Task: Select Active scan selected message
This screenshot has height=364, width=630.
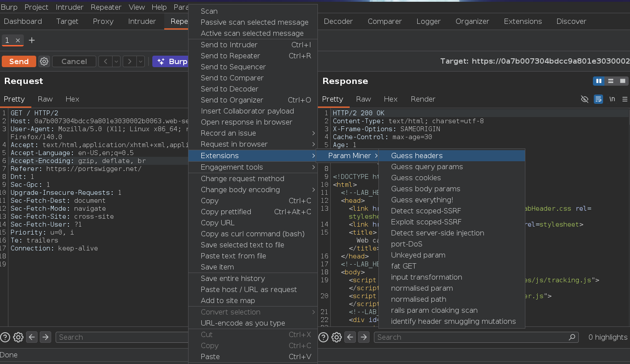Action: pyautogui.click(x=253, y=33)
